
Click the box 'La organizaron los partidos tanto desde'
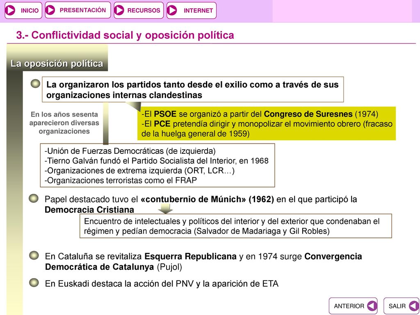pos(193,89)
